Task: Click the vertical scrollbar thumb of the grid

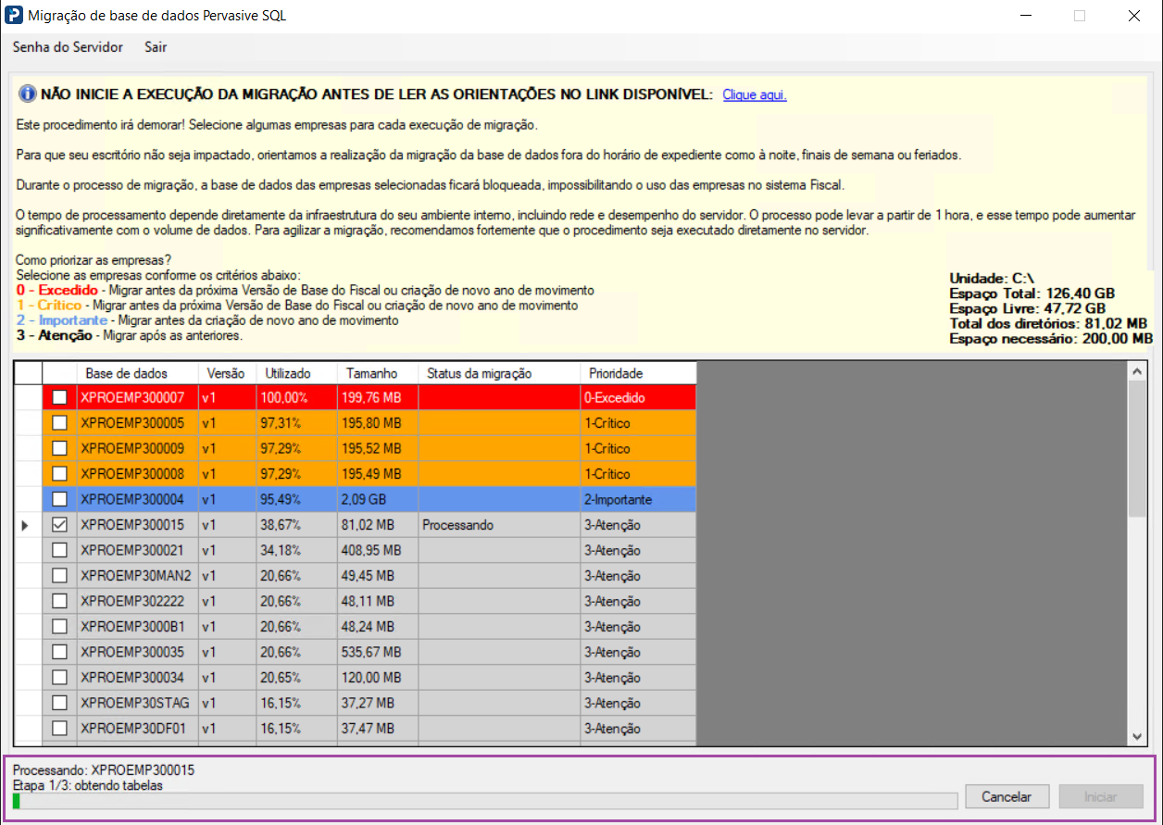Action: click(x=1138, y=448)
